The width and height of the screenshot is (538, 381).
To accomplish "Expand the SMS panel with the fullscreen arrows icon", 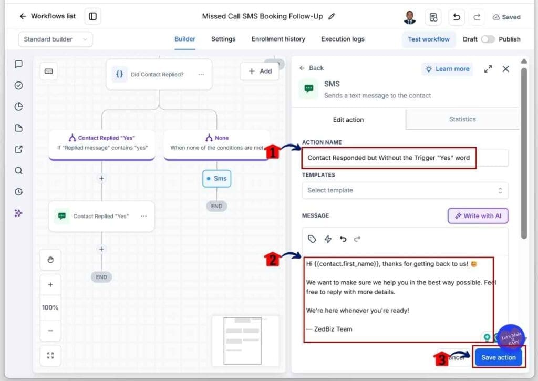I will (488, 69).
